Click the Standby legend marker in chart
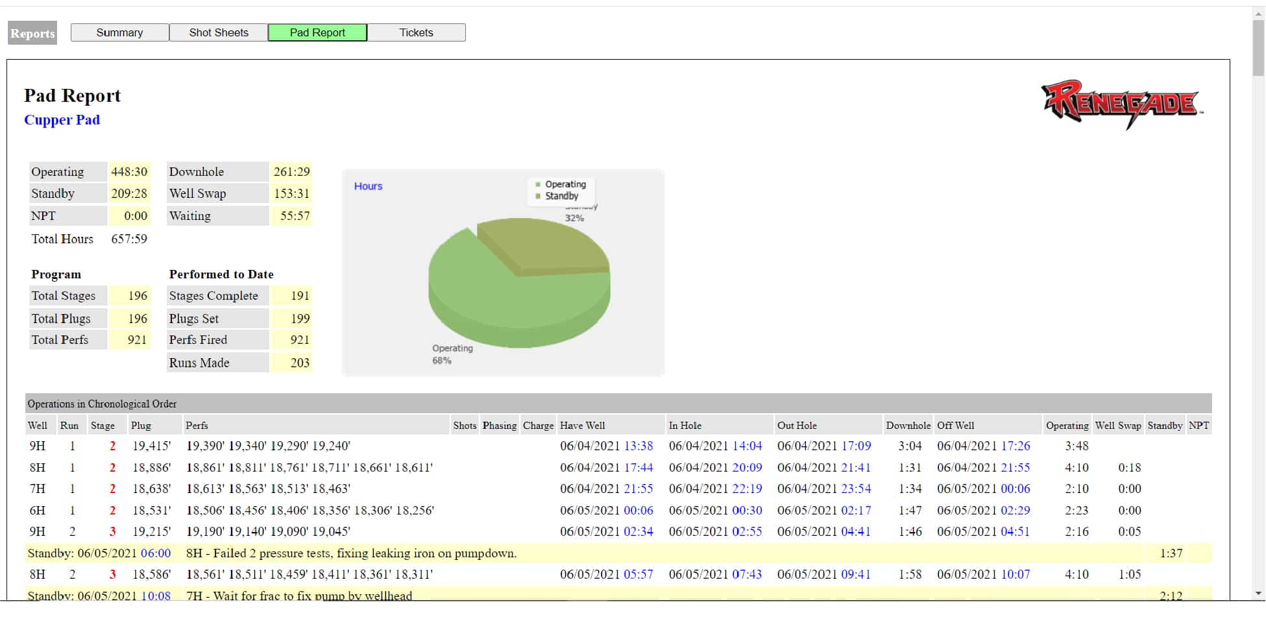This screenshot has height=617, width=1266. coord(538,196)
